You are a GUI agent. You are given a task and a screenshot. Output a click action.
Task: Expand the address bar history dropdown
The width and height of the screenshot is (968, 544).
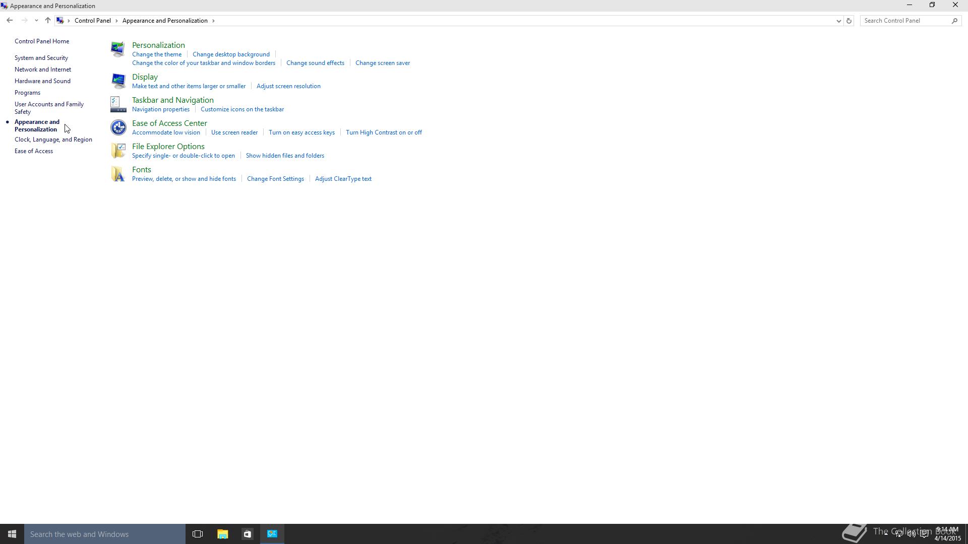838,21
